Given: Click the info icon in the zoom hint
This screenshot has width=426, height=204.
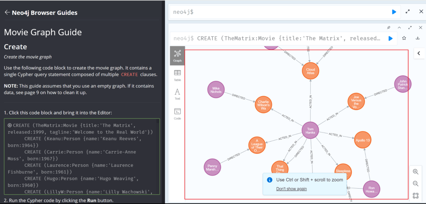Looking at the screenshot, I should [x=269, y=180].
